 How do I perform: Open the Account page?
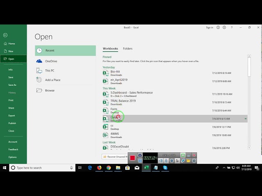point(14,142)
